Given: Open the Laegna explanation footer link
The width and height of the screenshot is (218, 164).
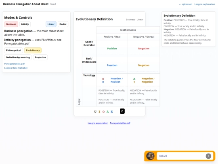Looking at the screenshot, I should click(98, 123).
